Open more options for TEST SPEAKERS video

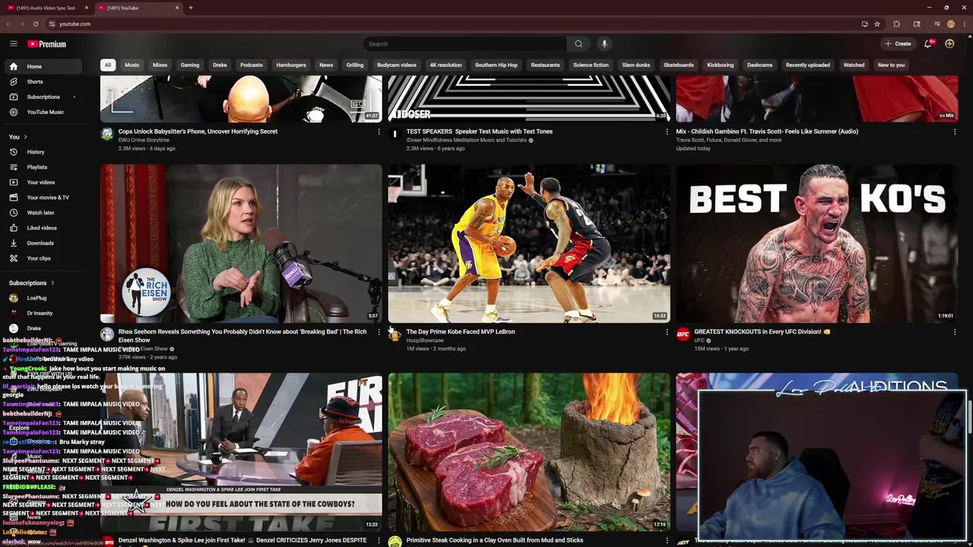click(x=667, y=131)
